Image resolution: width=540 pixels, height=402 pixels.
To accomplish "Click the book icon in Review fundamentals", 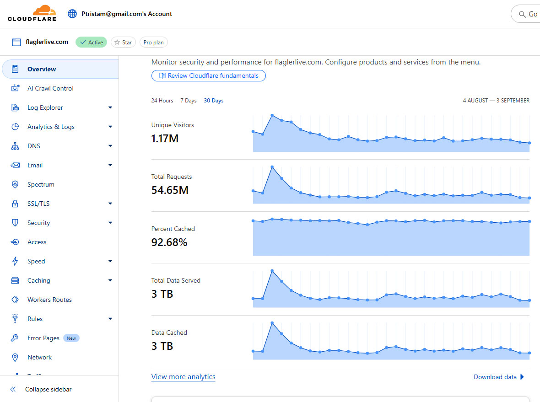I will click(162, 76).
